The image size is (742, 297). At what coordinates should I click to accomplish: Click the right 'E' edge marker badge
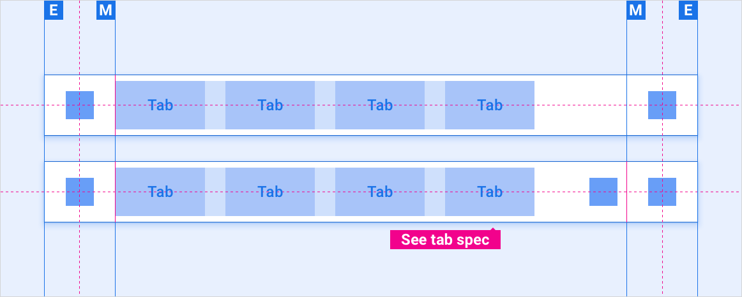coord(688,10)
